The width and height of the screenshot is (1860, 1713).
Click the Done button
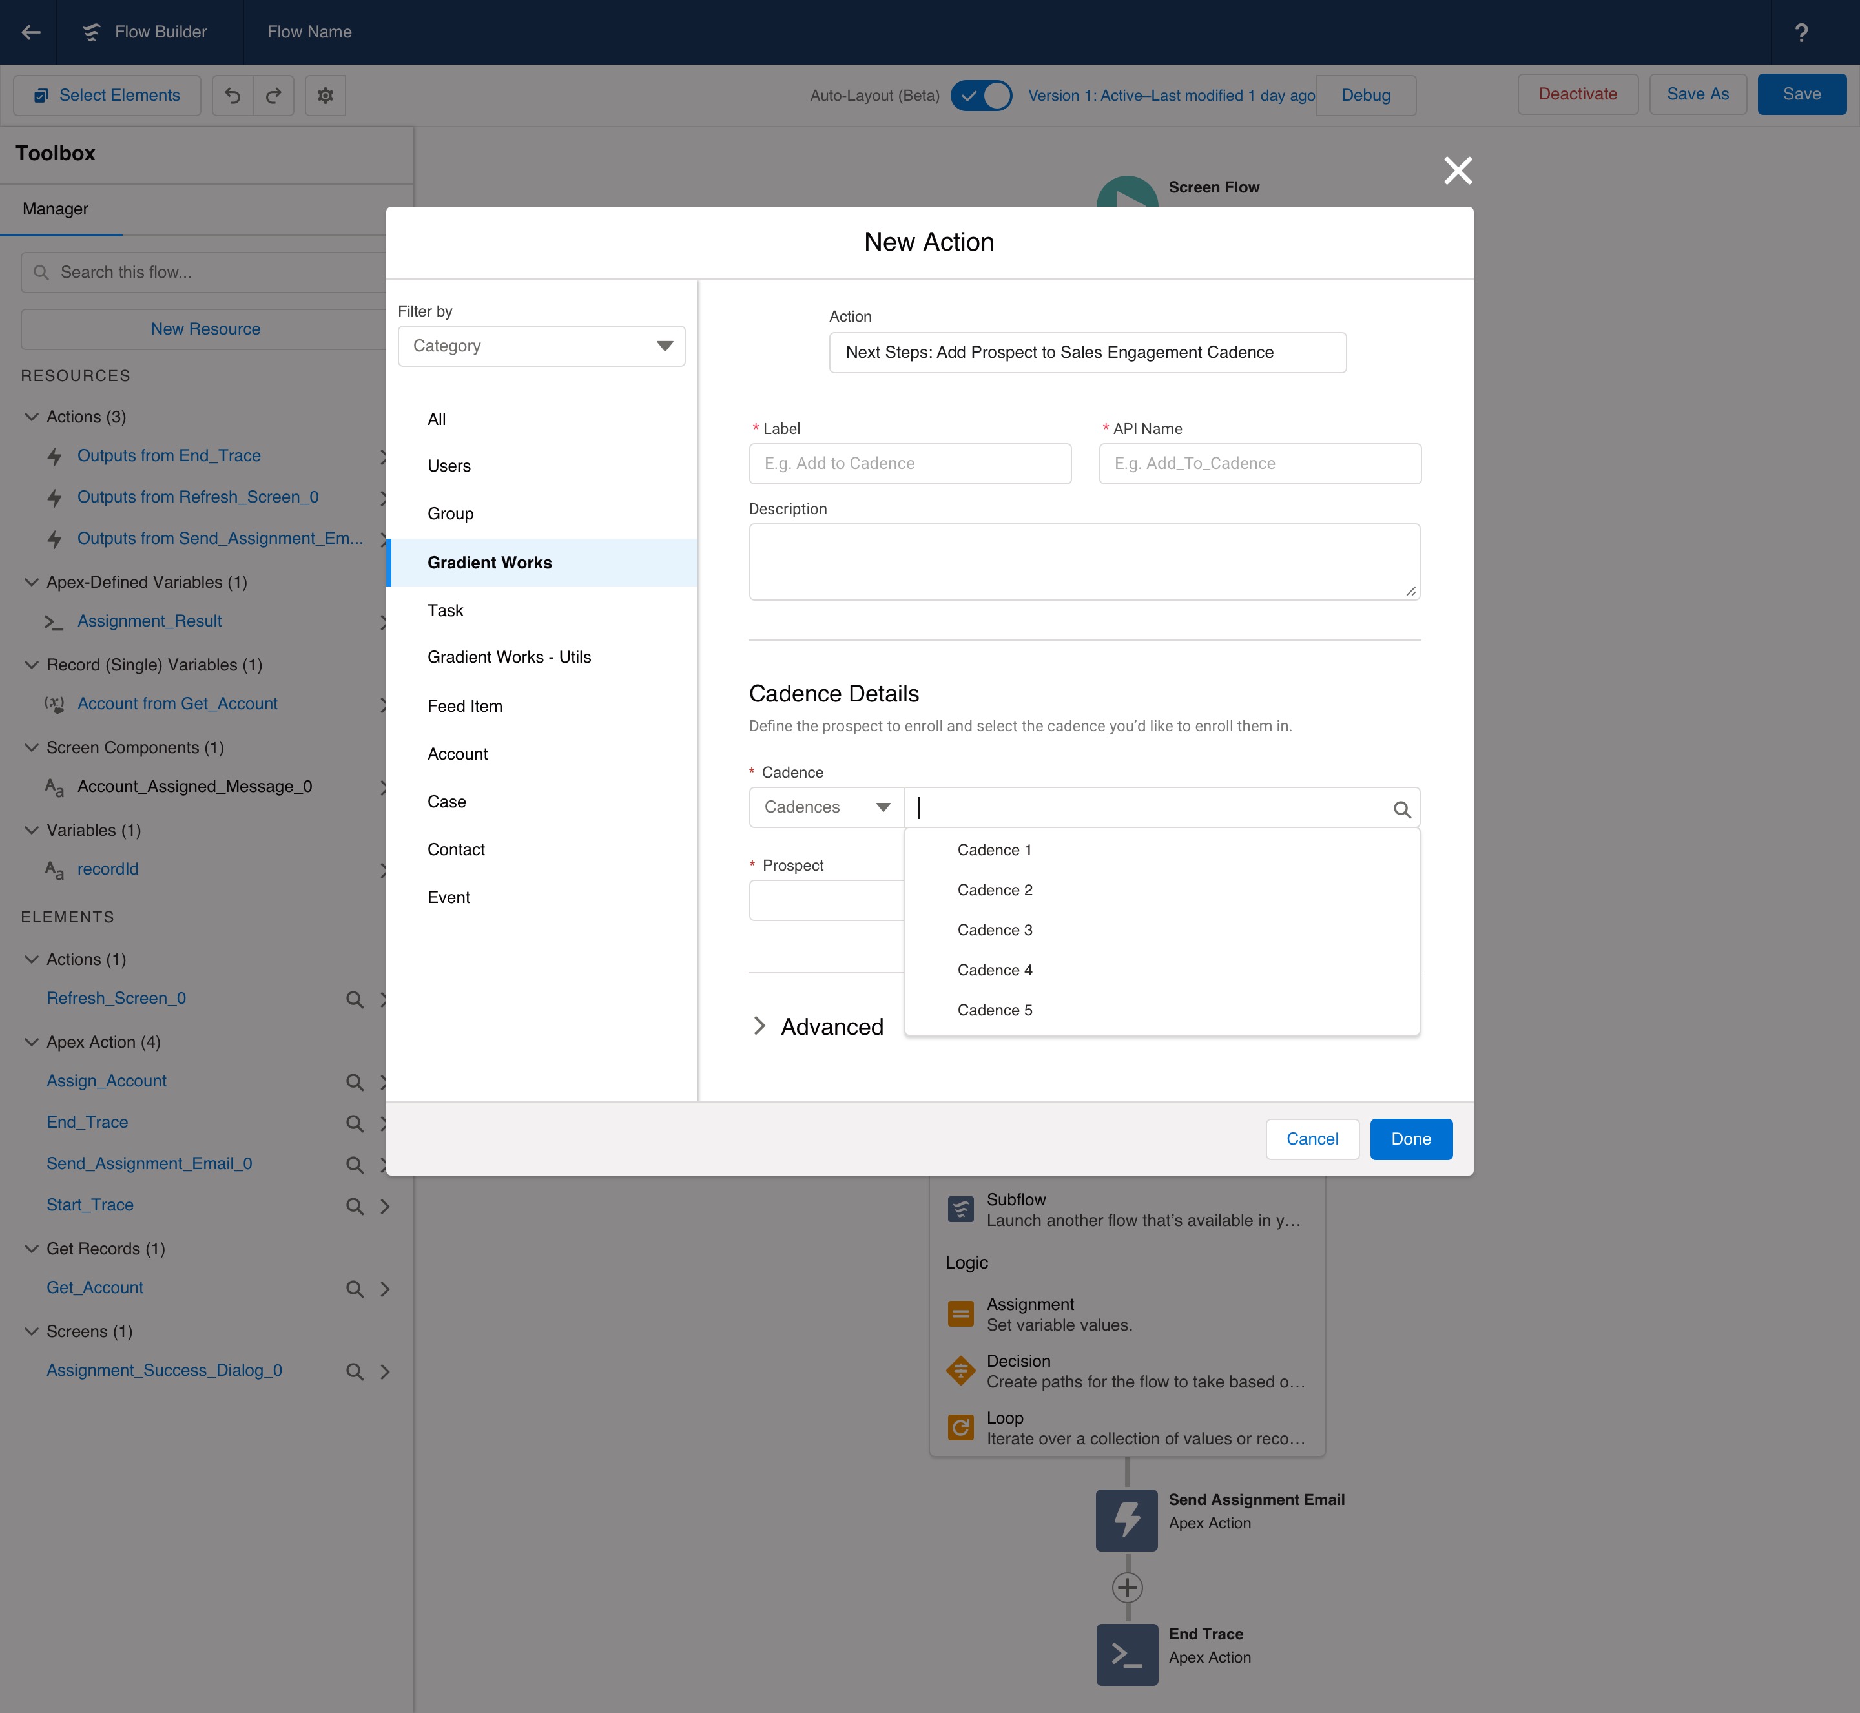point(1410,1139)
